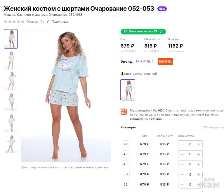224x192 pixels.
Task: Select the last product thumbnail in gallery
Action: [x=11, y=144]
